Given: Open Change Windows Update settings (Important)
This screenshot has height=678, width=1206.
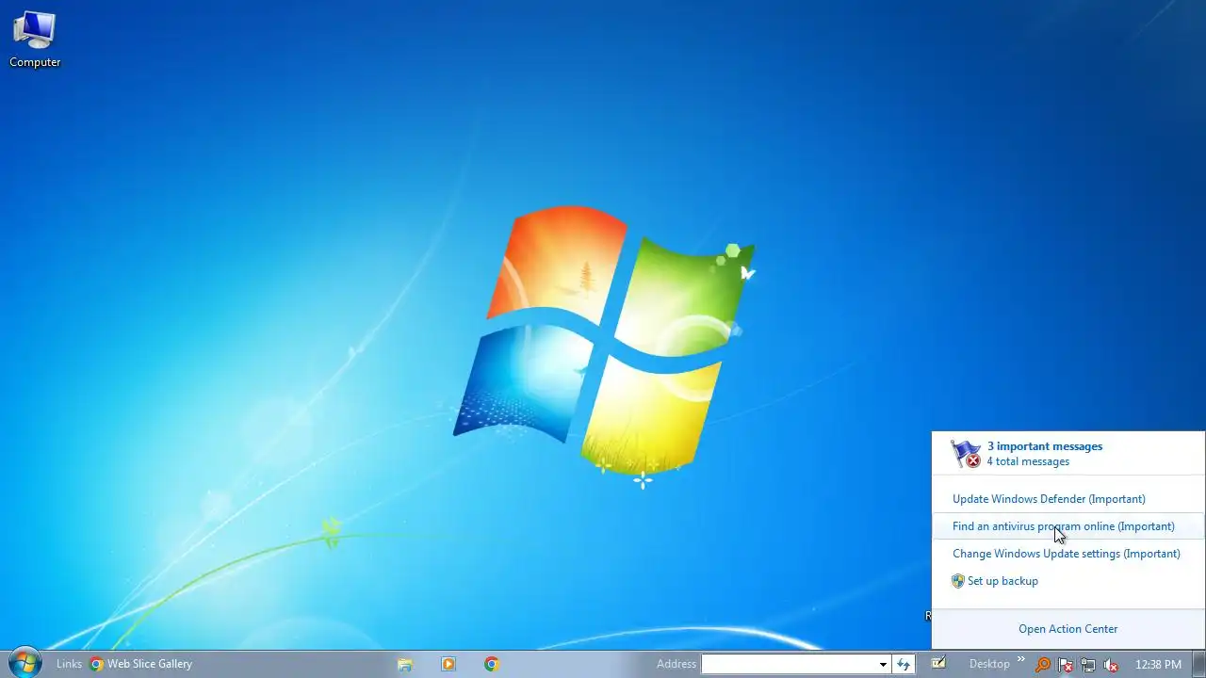Looking at the screenshot, I should tap(1066, 554).
